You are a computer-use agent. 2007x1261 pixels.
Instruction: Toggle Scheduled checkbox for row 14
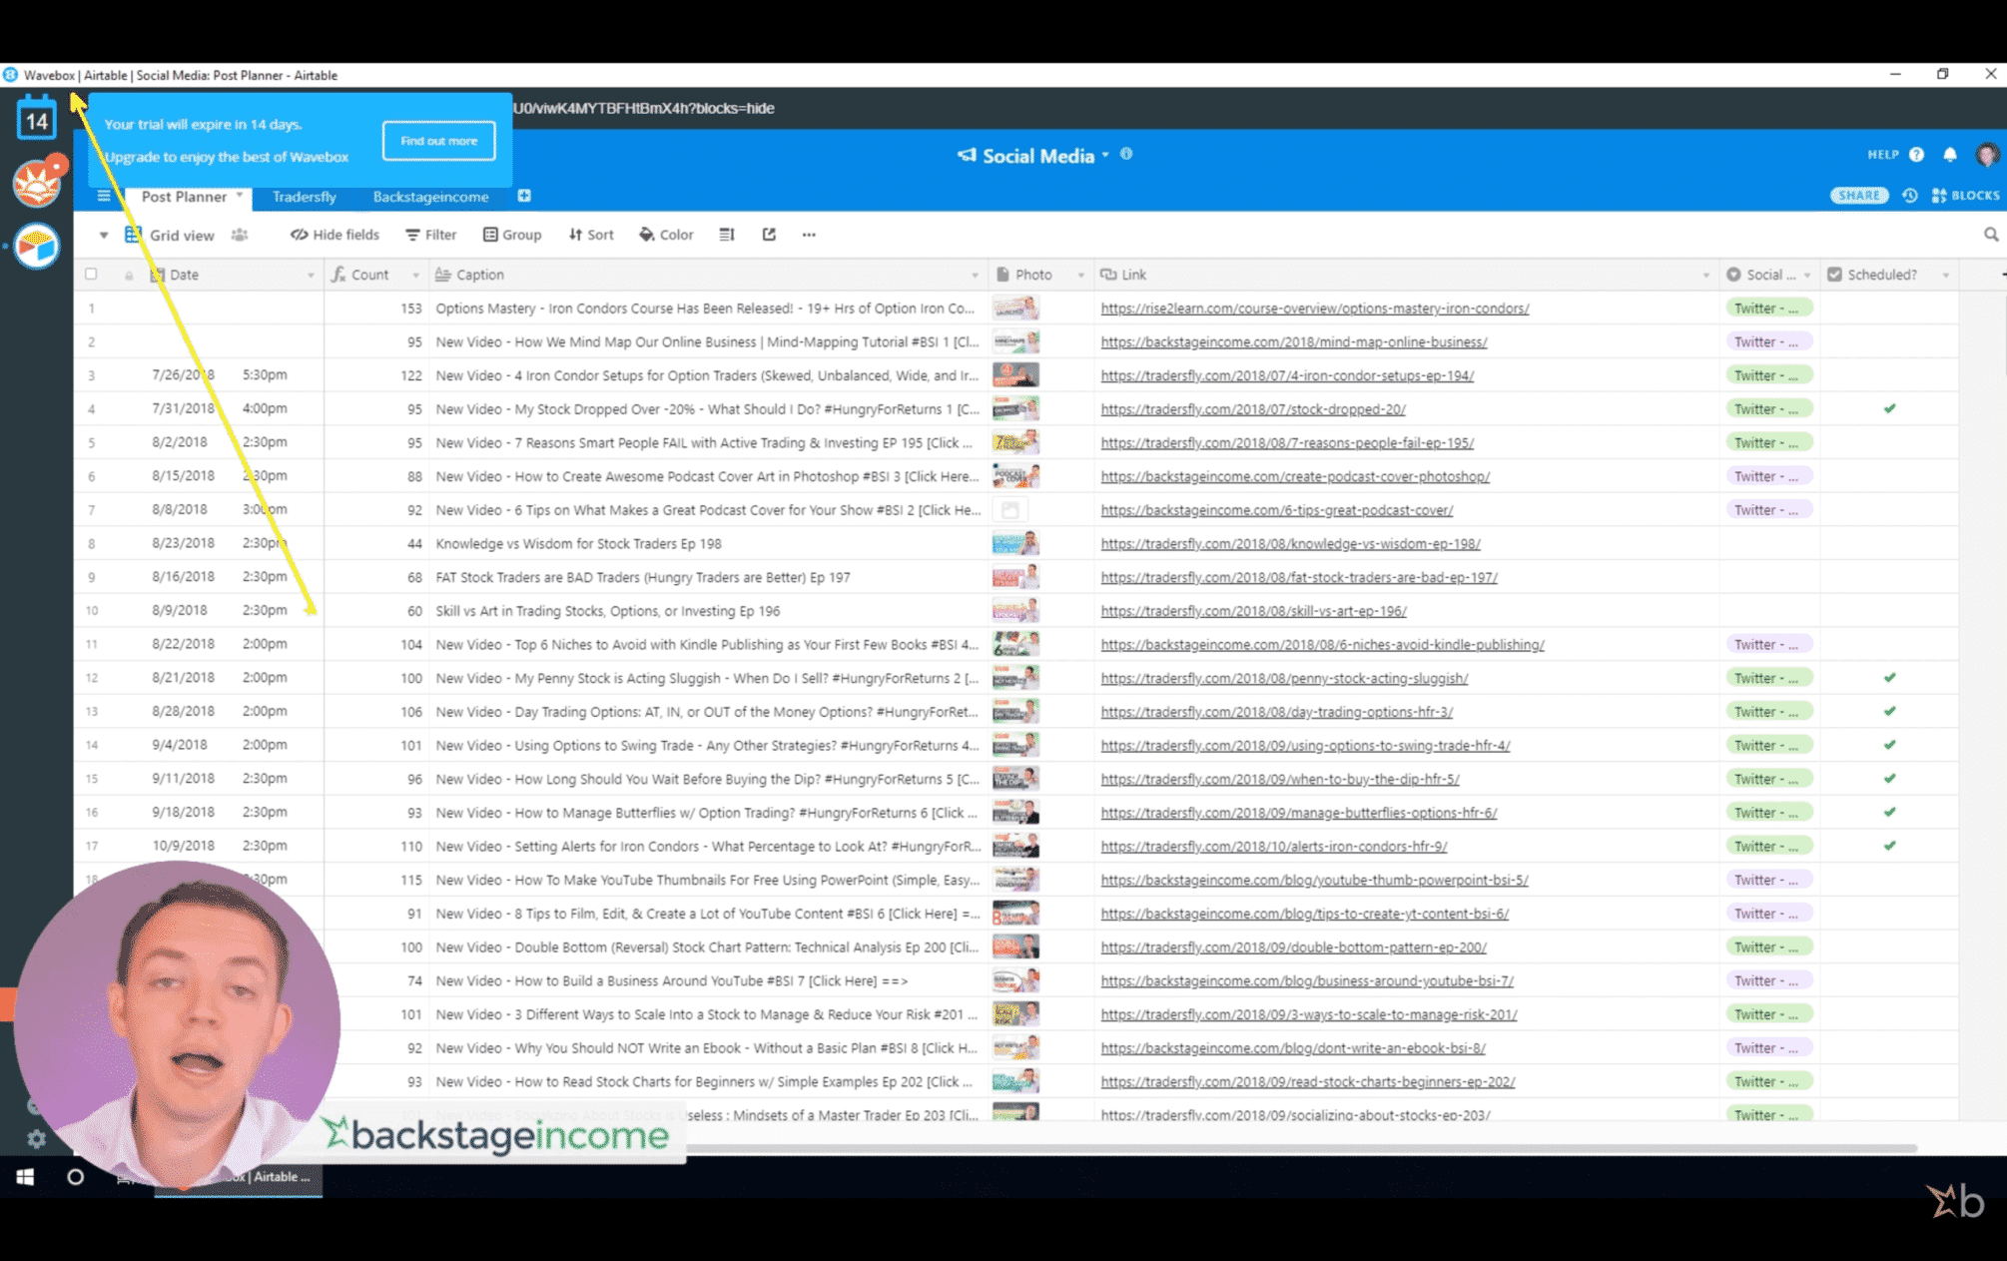tap(1889, 745)
